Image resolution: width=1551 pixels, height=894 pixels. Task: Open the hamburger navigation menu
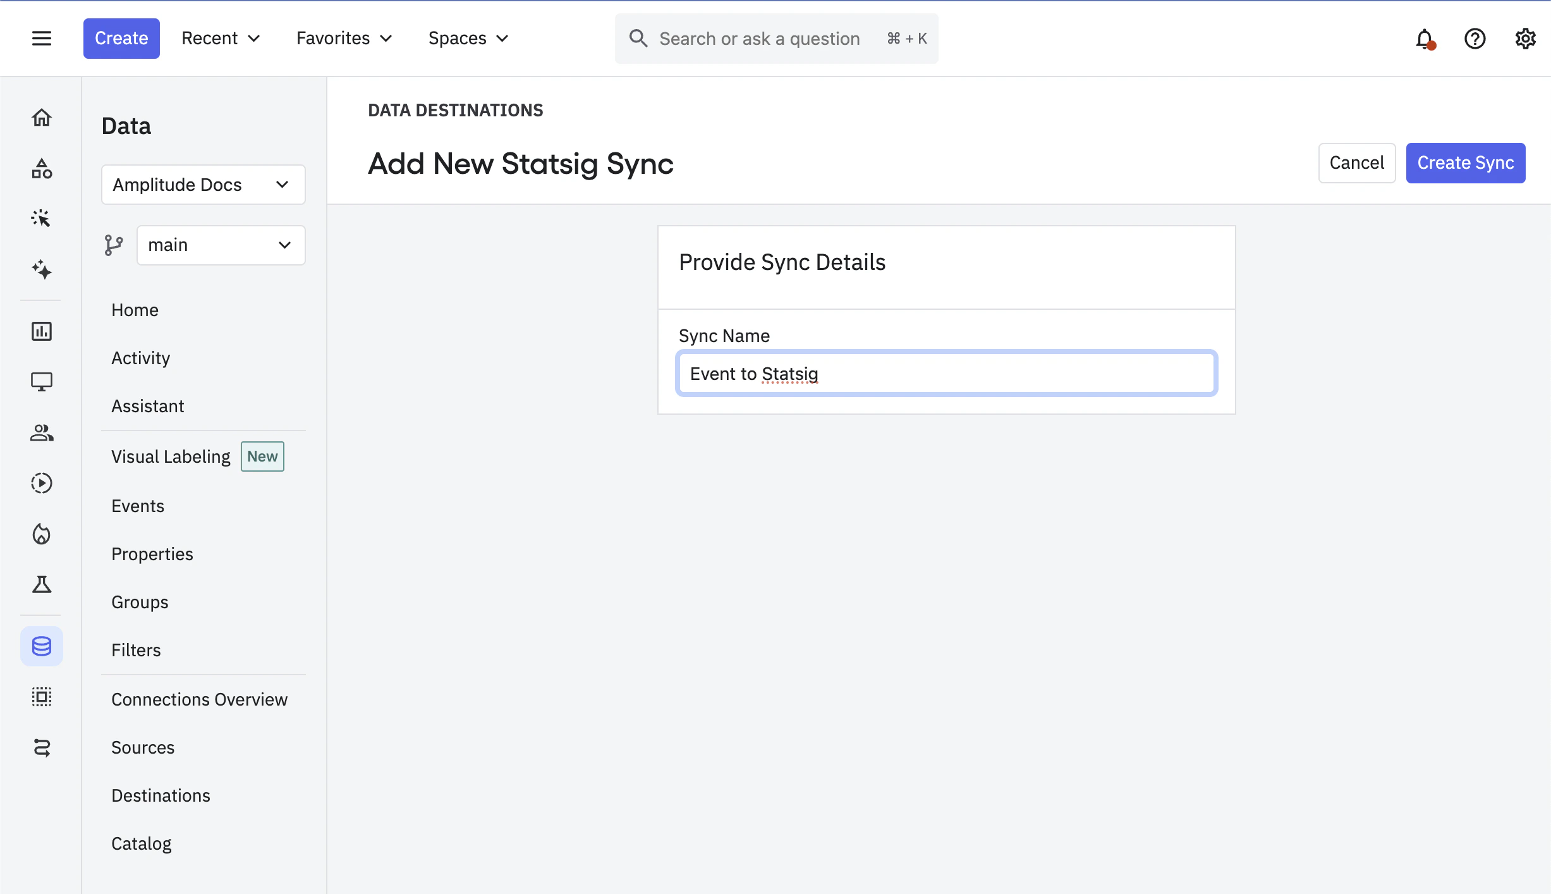click(x=41, y=38)
